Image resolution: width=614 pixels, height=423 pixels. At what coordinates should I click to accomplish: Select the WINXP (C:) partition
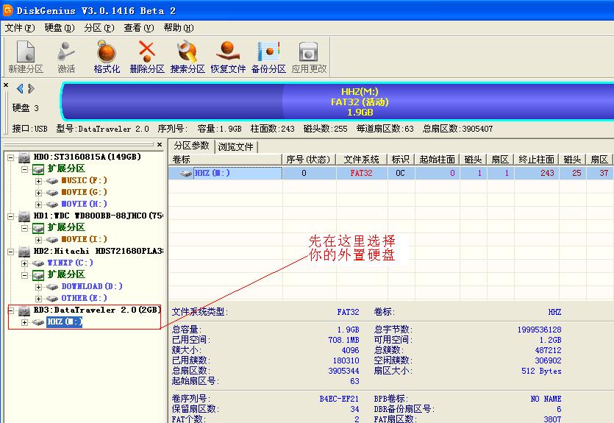click(70, 263)
